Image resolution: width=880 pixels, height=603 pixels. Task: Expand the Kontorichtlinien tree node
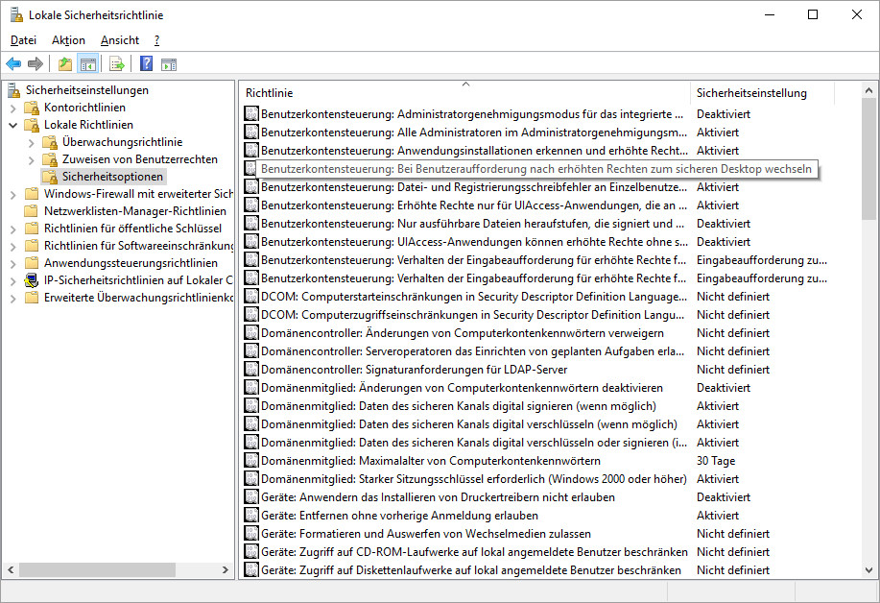click(13, 108)
